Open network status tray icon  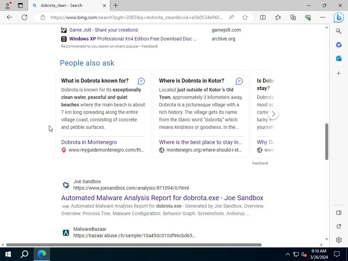pos(296,254)
